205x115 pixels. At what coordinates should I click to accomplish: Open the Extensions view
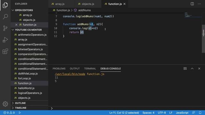pos(5,51)
